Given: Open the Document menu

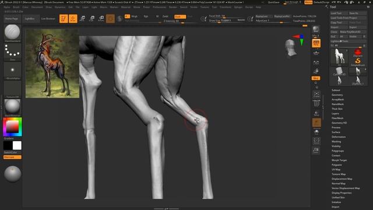Looking at the screenshot, I should pyautogui.click(x=37, y=7).
